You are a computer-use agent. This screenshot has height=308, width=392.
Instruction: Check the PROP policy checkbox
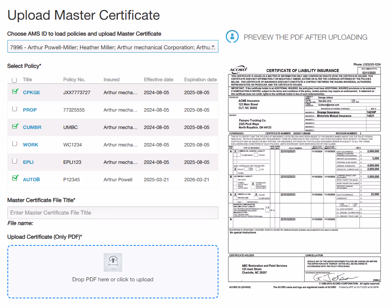(14, 109)
